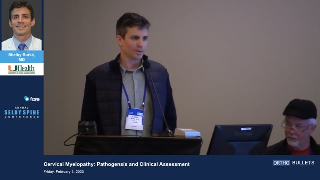Click the 'Shelby Burks, MD' name label

(22, 57)
